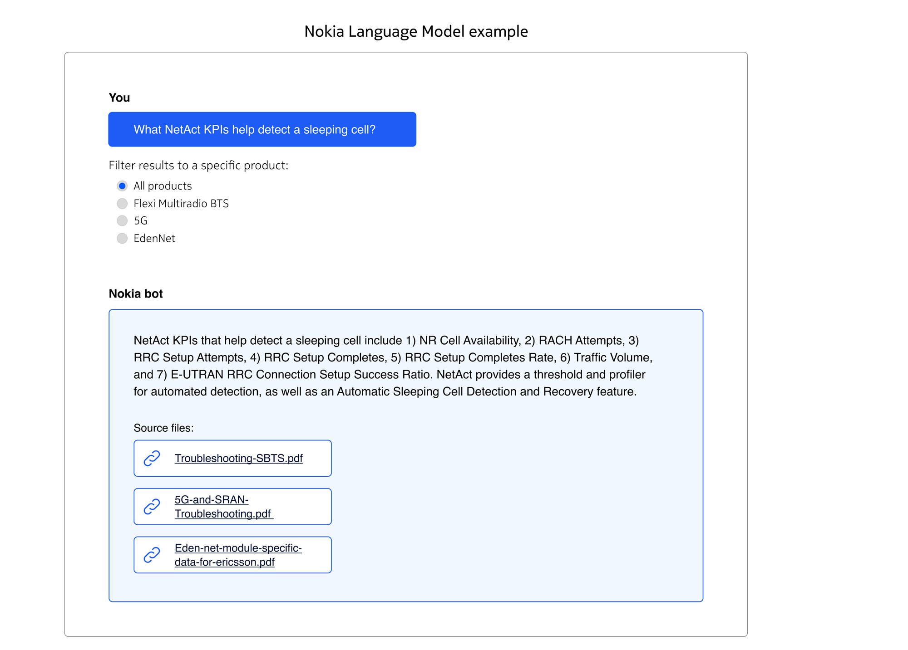Click the 'Nokia Language Model example' heading

(416, 31)
